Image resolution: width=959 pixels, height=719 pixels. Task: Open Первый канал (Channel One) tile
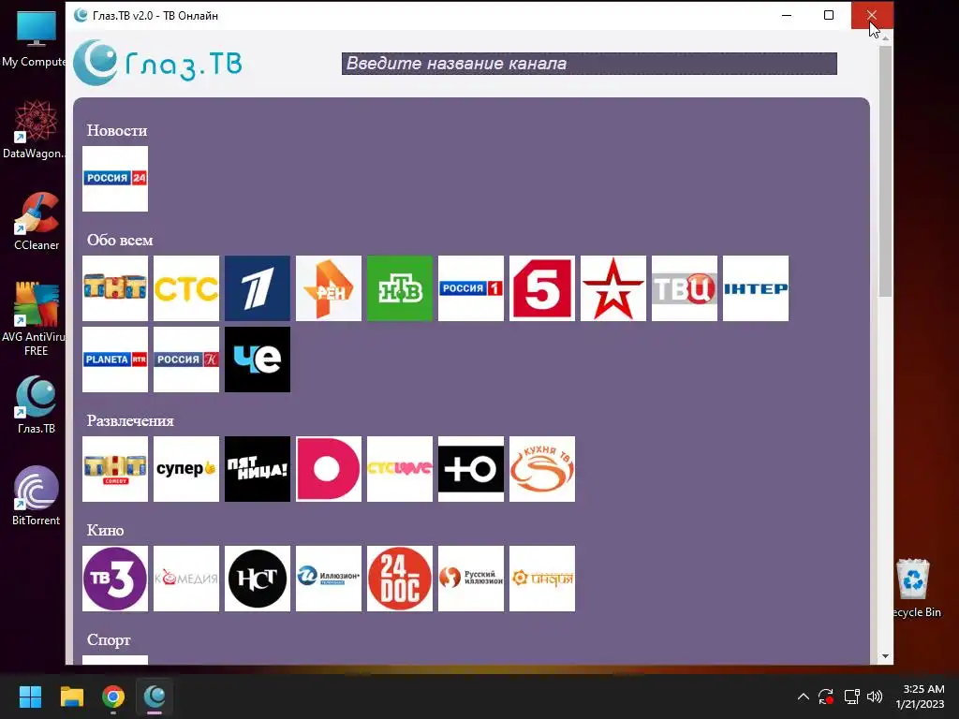coord(258,288)
